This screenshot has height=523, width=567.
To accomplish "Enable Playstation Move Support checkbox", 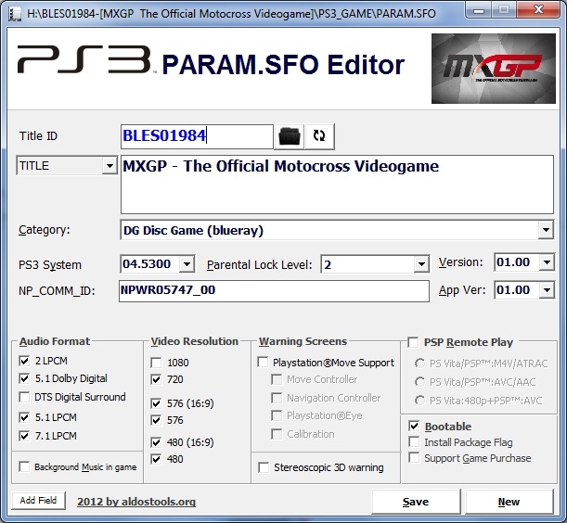I will [263, 363].
